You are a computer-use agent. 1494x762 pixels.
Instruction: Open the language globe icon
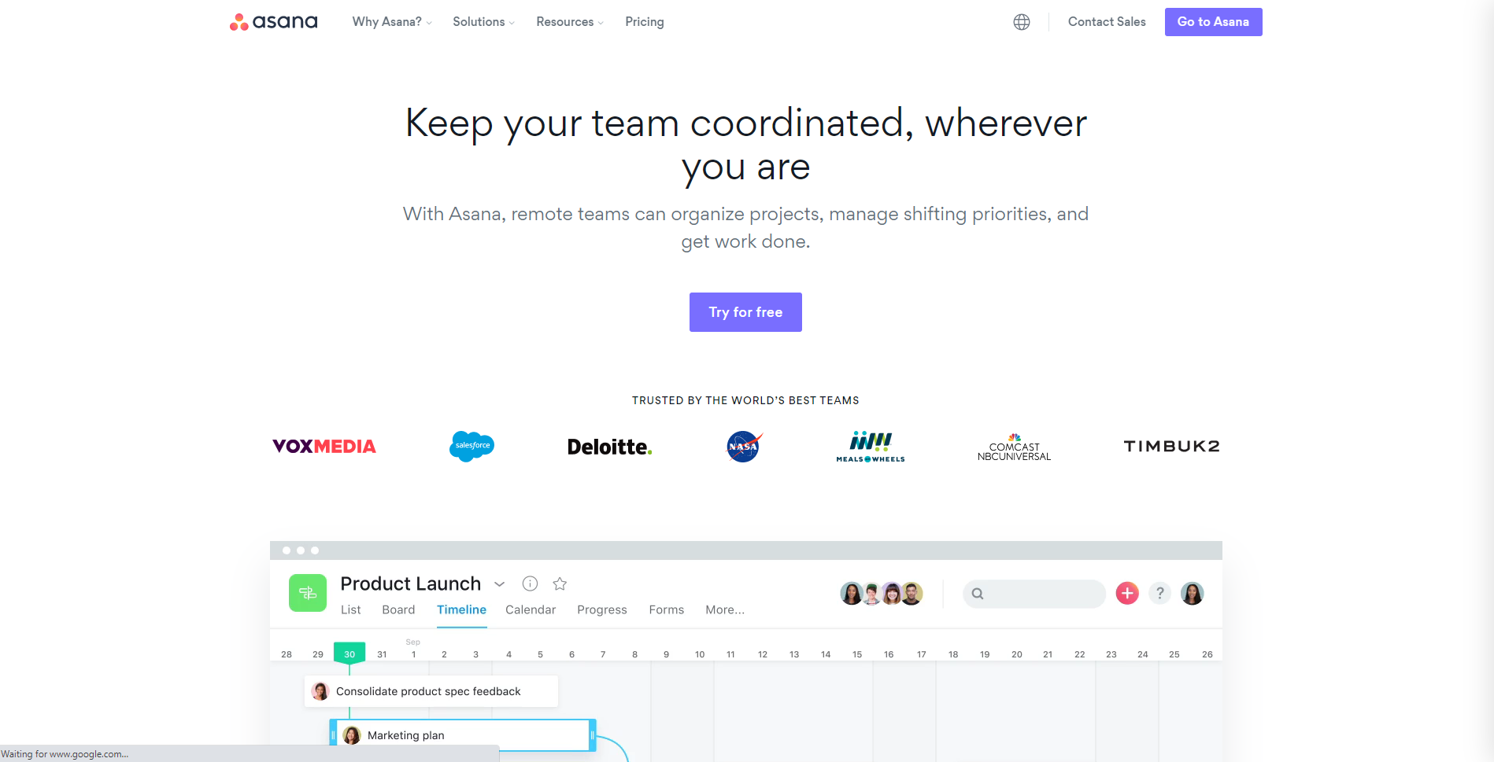(x=1022, y=22)
